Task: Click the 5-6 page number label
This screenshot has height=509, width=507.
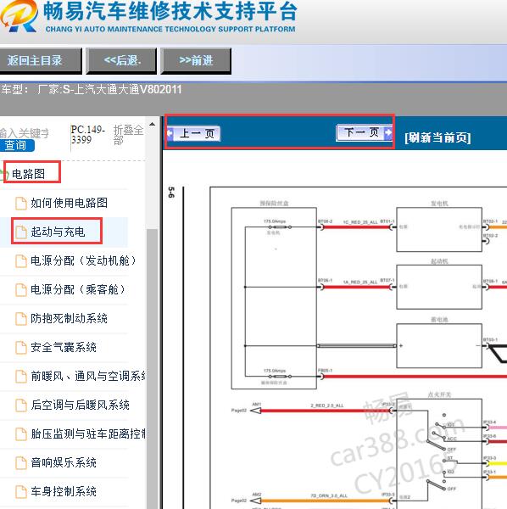Action: click(x=171, y=193)
